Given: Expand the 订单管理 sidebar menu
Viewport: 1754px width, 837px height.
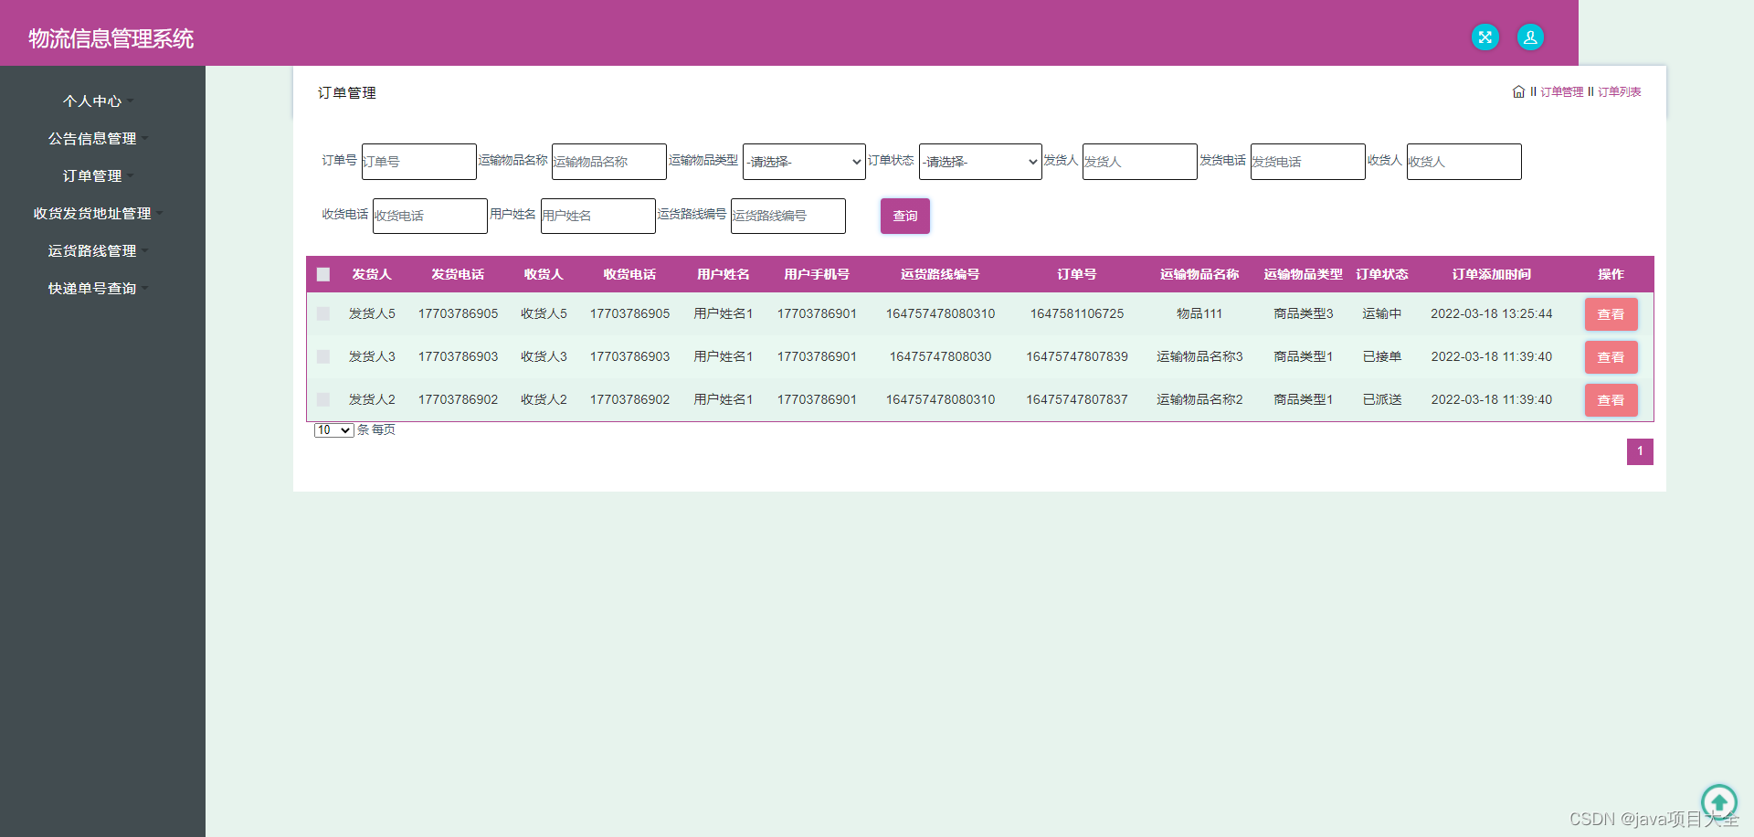Looking at the screenshot, I should tap(98, 176).
